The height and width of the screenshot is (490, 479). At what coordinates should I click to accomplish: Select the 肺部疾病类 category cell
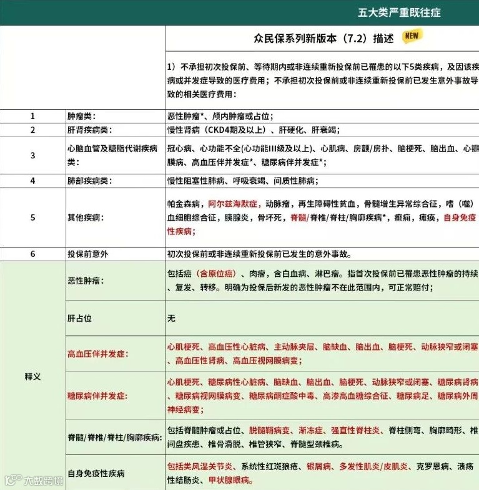tap(116, 181)
